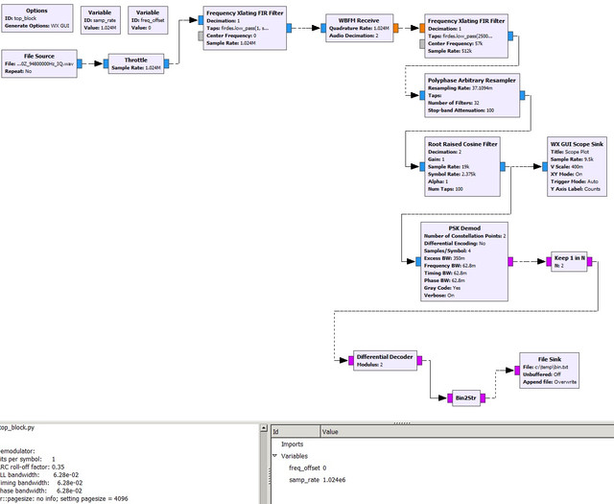614x504 pixels.
Task: Click the Id column header
Action: pos(295,431)
